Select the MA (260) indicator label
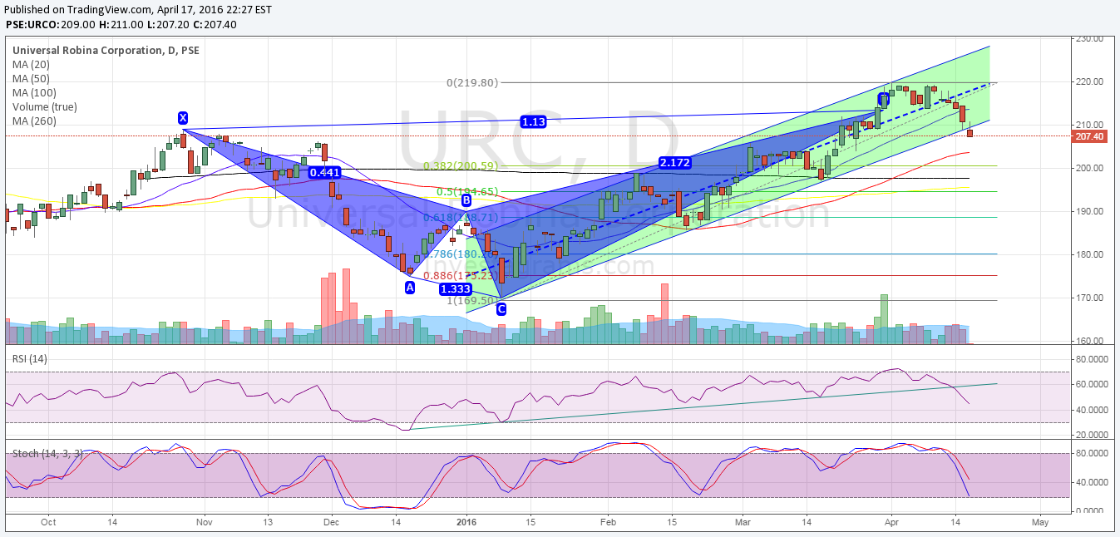The image size is (1120, 537). (x=32, y=121)
